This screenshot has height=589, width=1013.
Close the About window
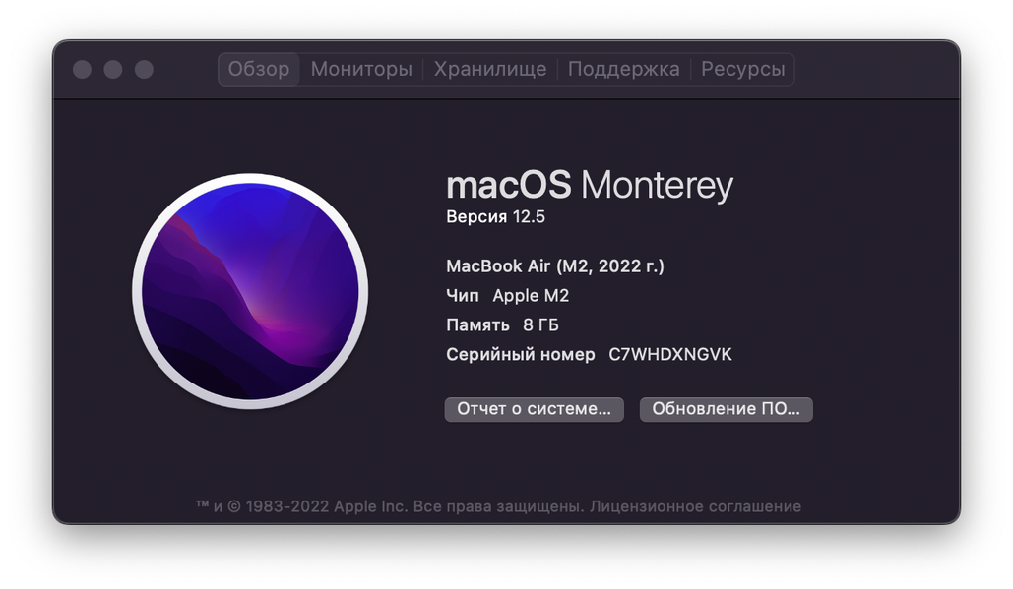click(x=82, y=69)
